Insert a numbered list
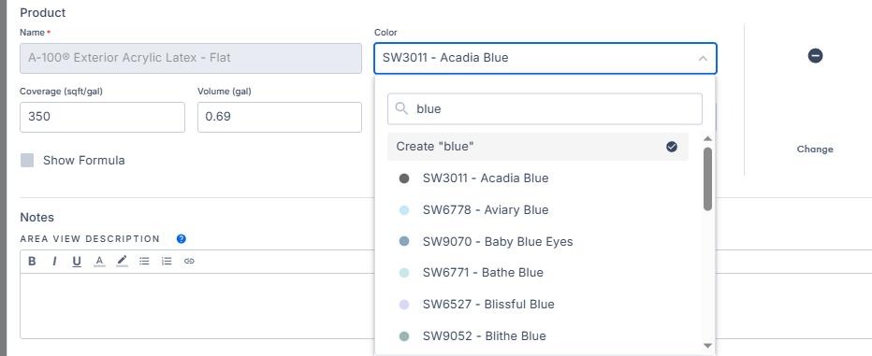Image resolution: width=872 pixels, height=356 pixels. tap(167, 261)
